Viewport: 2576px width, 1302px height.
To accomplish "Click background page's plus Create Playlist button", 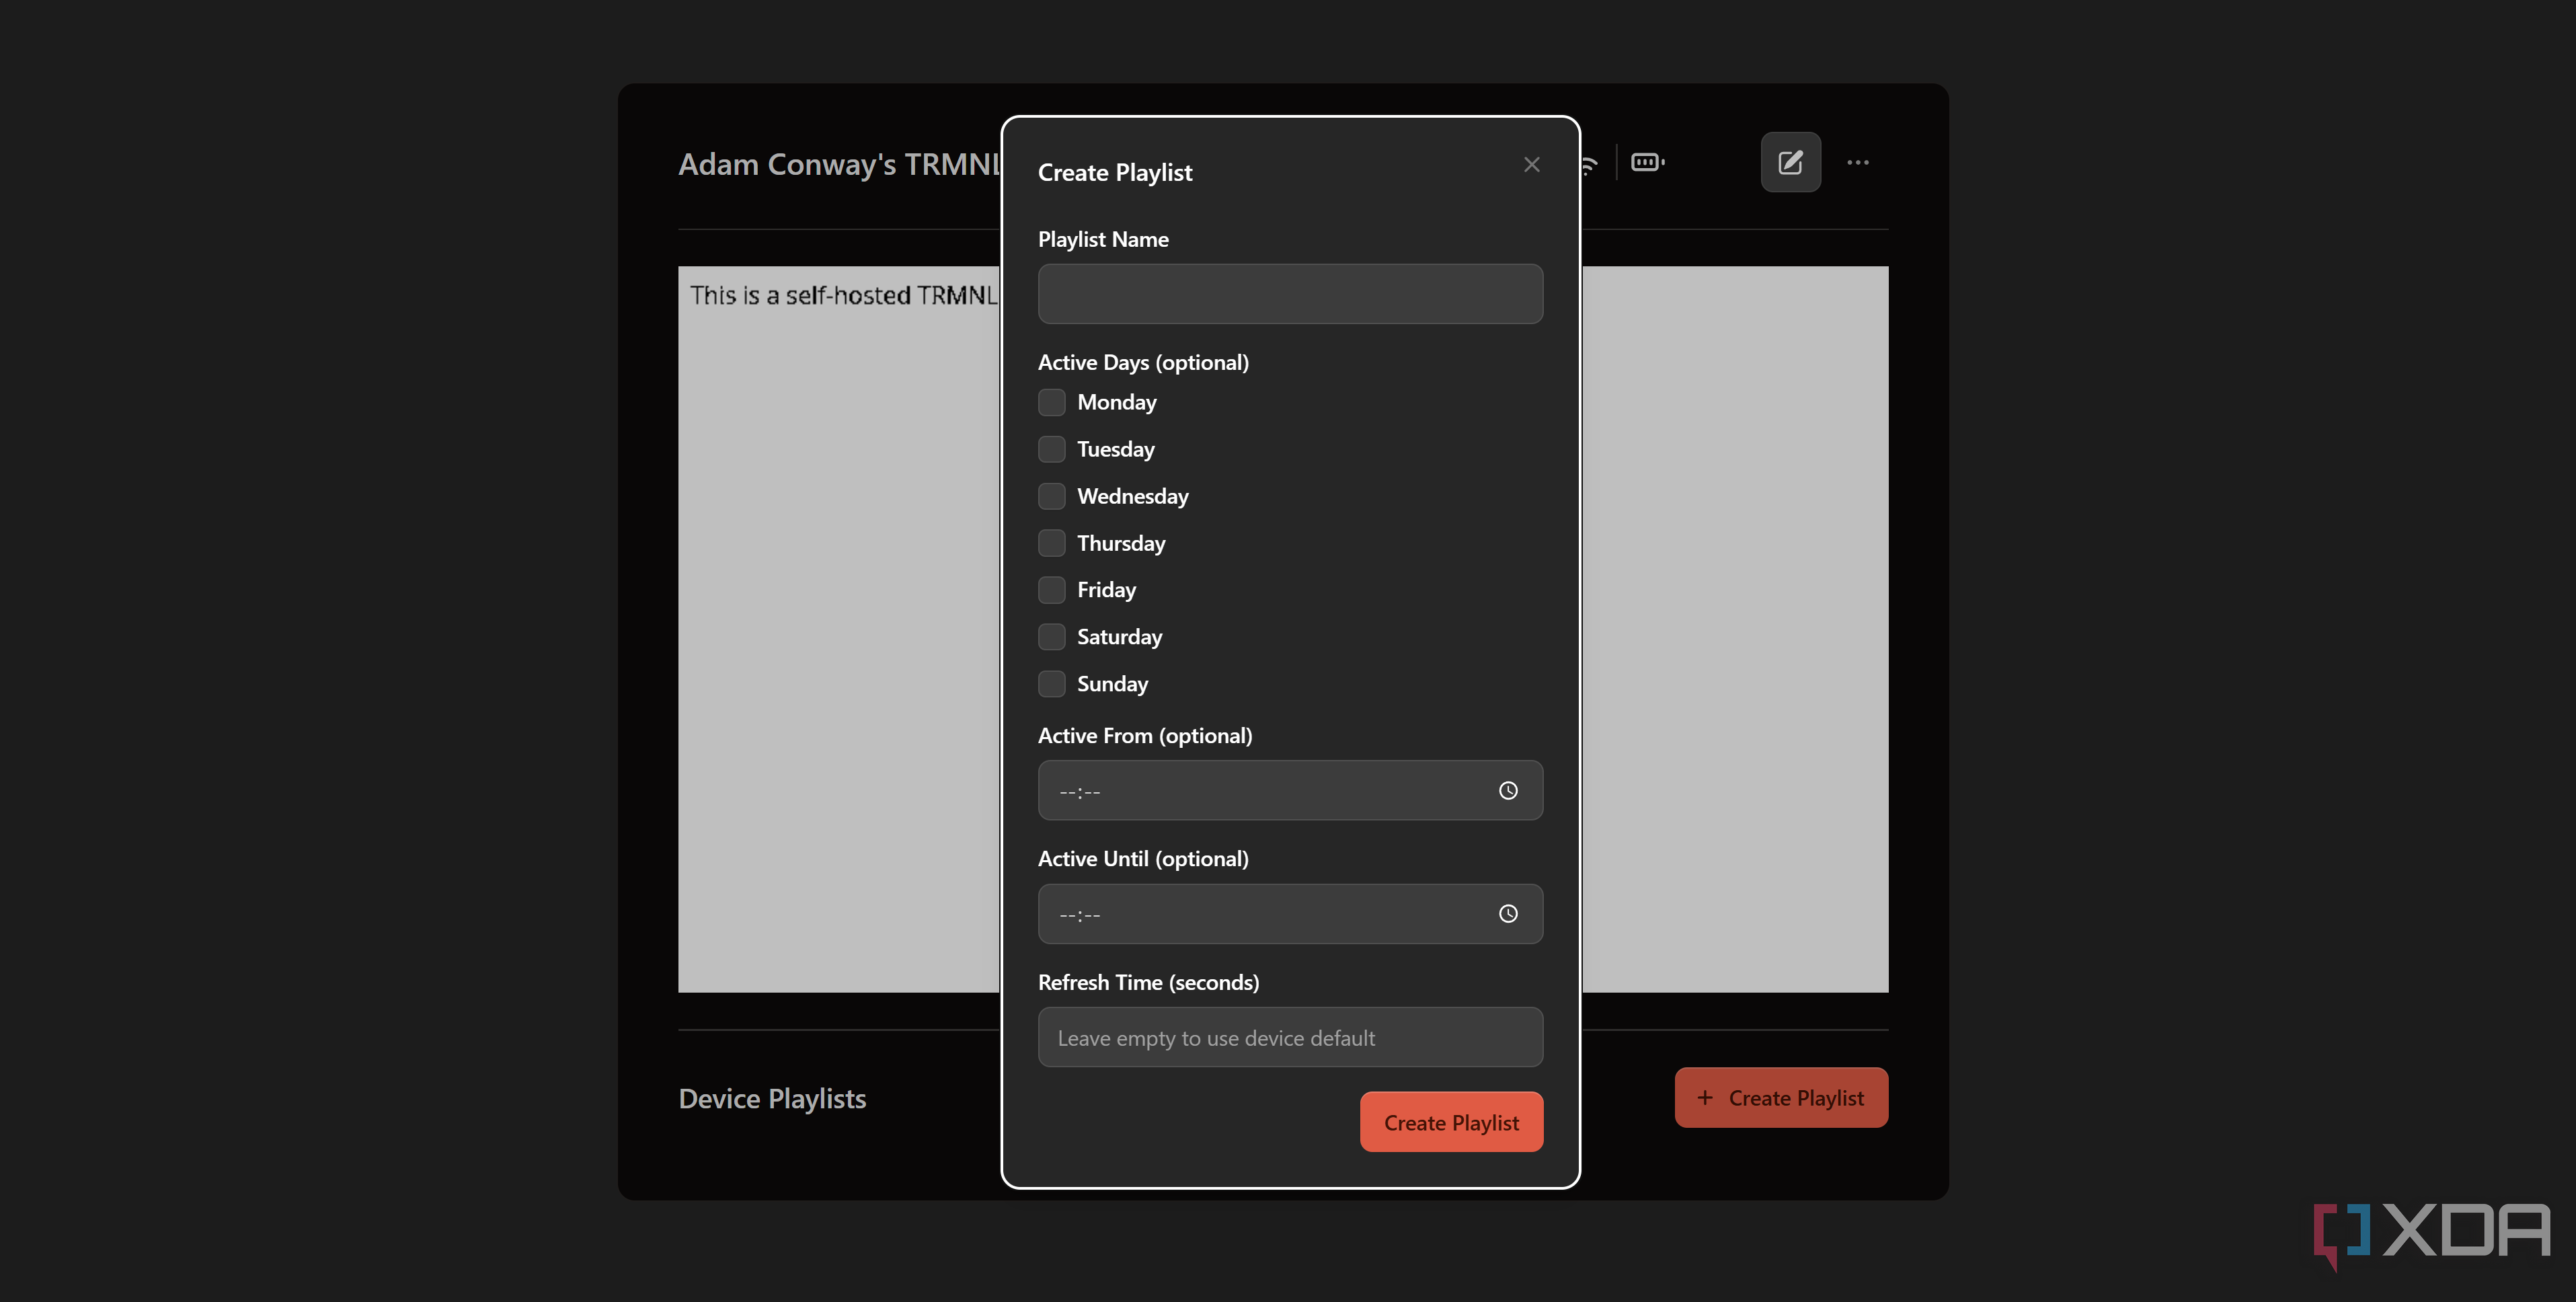I will coord(1781,1098).
